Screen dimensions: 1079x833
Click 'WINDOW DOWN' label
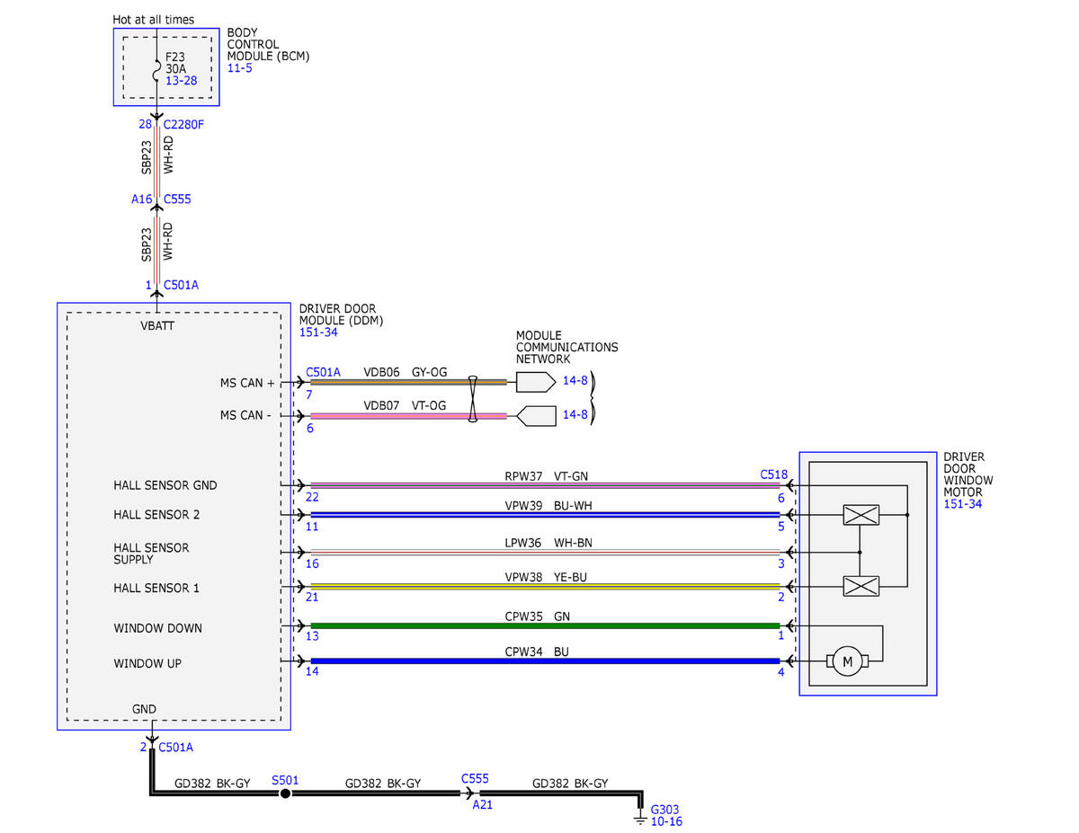[157, 628]
